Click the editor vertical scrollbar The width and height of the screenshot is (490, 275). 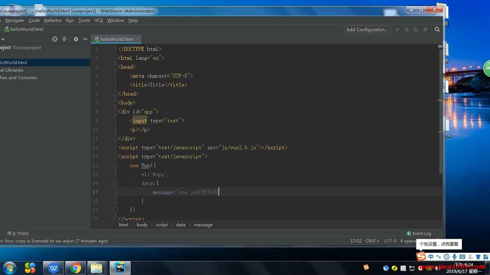441,112
